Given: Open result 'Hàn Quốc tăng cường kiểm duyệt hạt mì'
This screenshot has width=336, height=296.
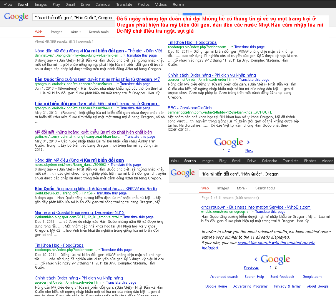Looking at the screenshot, I should coord(97,79).
